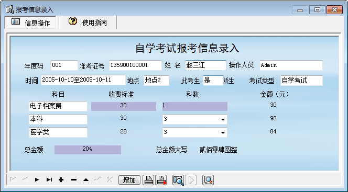Click the 时间 field with date range

pos(83,80)
